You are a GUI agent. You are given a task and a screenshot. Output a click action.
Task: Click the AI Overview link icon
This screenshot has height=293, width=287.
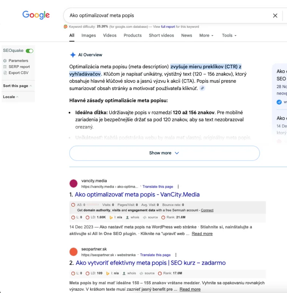tap(202, 88)
